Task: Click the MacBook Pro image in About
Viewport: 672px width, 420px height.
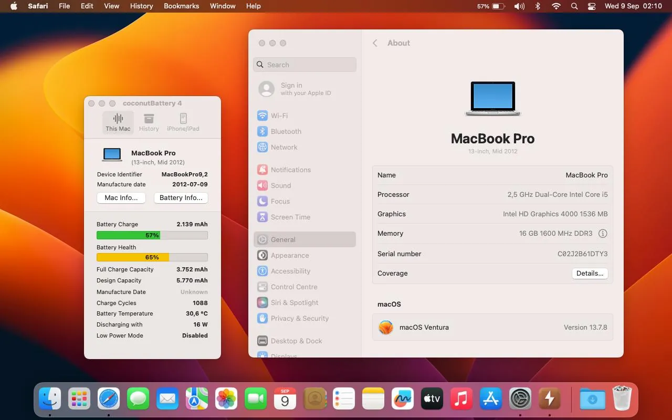Action: pos(492,98)
